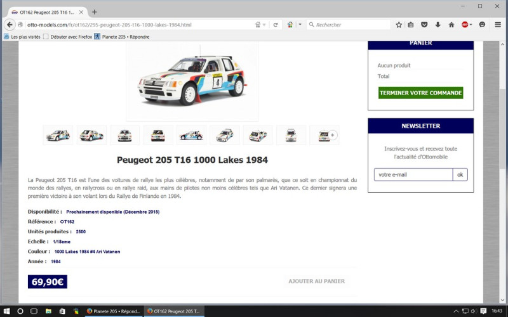Click the product title Peugeot 205 T16 1000 Lakes 1984

pyautogui.click(x=192, y=160)
